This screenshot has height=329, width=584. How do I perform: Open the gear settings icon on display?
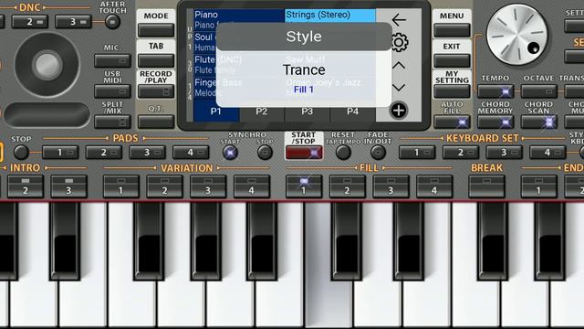pos(399,43)
